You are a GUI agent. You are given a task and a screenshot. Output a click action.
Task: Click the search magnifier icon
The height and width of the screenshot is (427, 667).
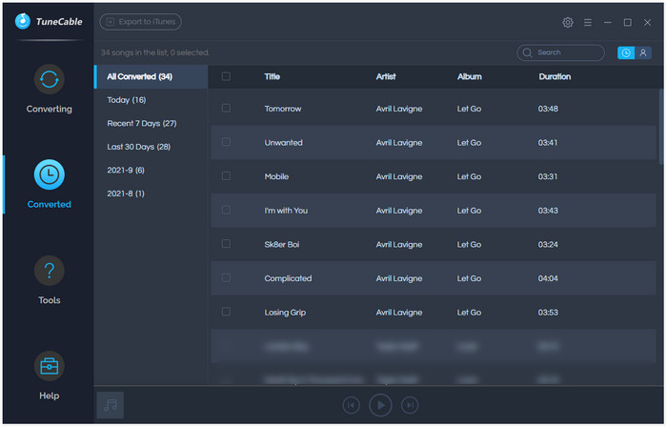pos(528,52)
